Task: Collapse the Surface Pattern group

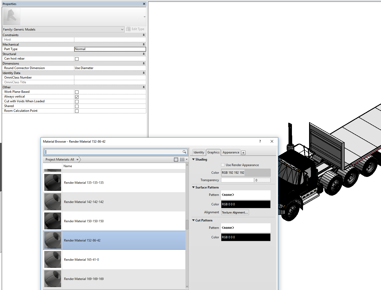Action: pos(193,187)
